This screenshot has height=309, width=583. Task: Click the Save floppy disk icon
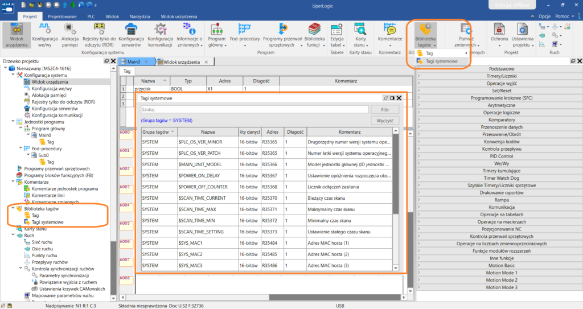(40, 5)
